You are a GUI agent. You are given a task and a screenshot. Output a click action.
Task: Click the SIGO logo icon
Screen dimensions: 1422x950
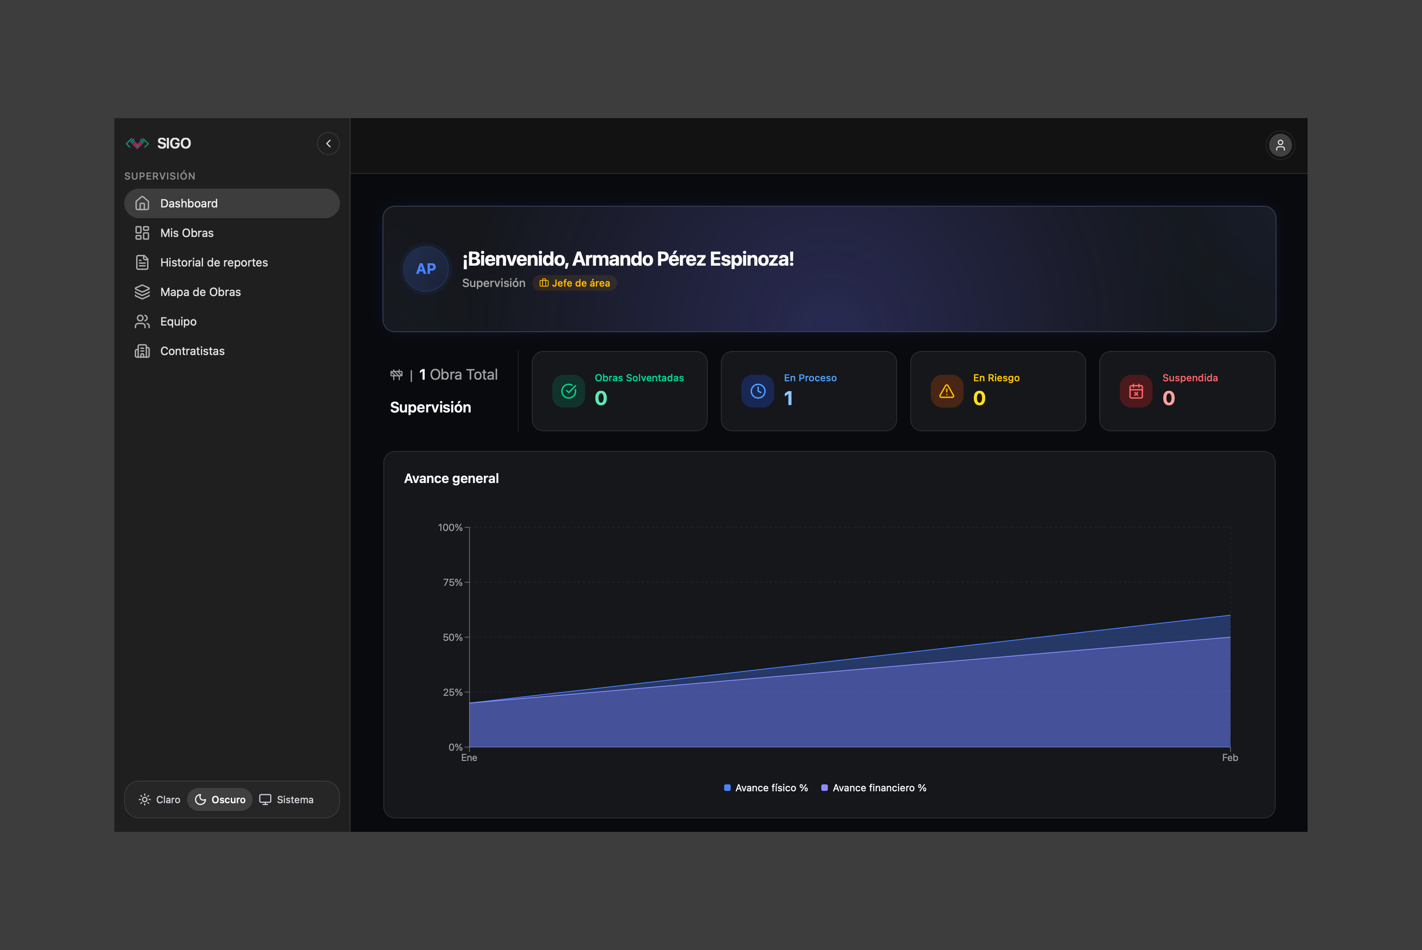(x=137, y=144)
